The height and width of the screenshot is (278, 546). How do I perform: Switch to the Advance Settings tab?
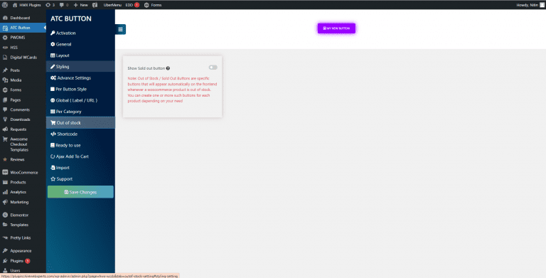point(80,77)
